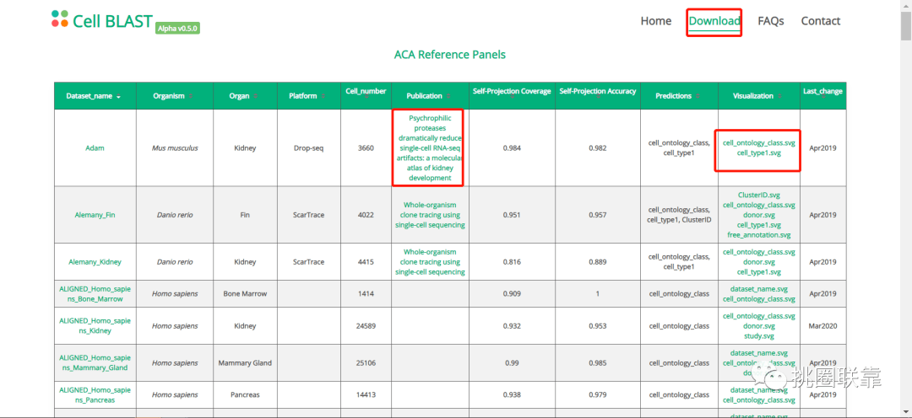
Task: Open ClusterID.svg in Alemany_Fin row
Action: [x=758, y=195]
